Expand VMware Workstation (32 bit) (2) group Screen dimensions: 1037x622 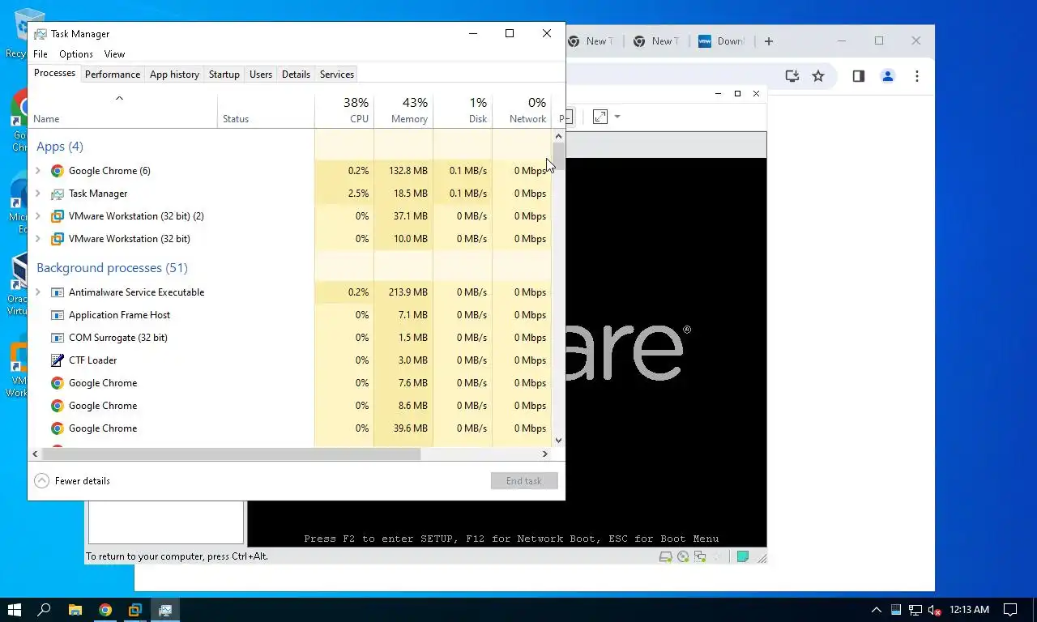[38, 216]
